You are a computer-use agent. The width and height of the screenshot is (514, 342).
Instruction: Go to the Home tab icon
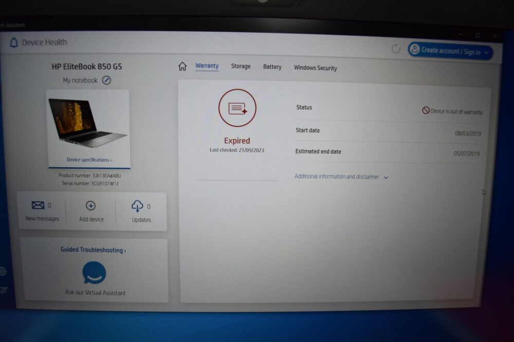point(182,66)
